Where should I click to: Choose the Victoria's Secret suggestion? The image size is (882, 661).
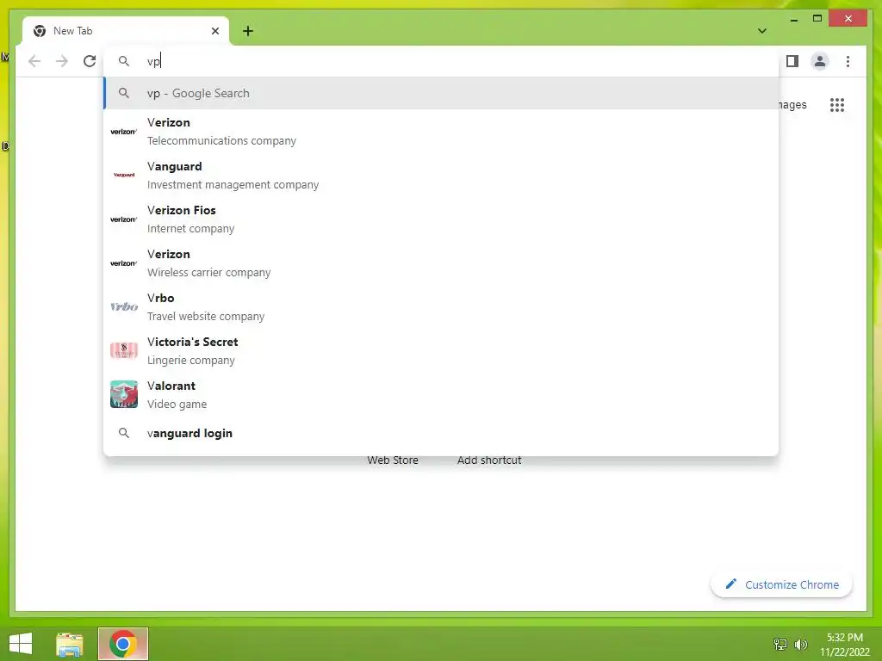tap(442, 351)
